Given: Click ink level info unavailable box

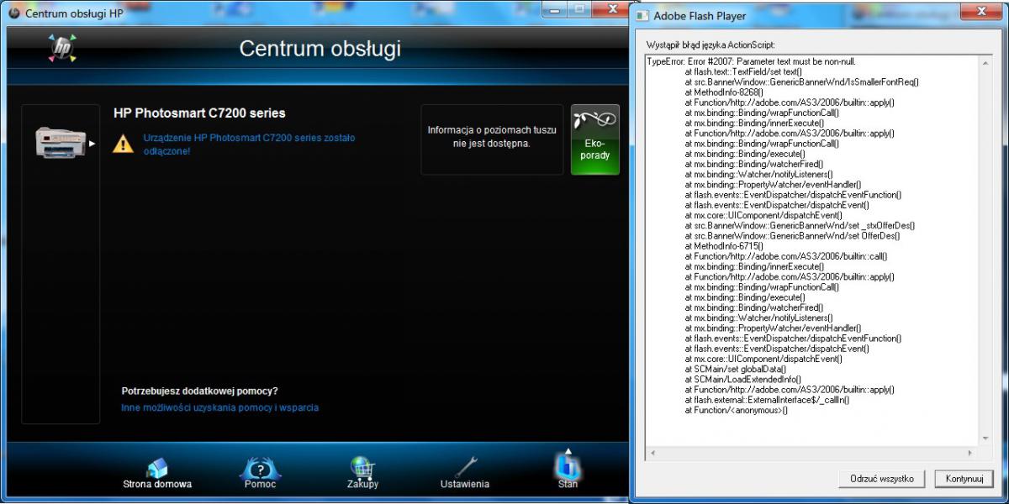Looking at the screenshot, I should coord(492,139).
